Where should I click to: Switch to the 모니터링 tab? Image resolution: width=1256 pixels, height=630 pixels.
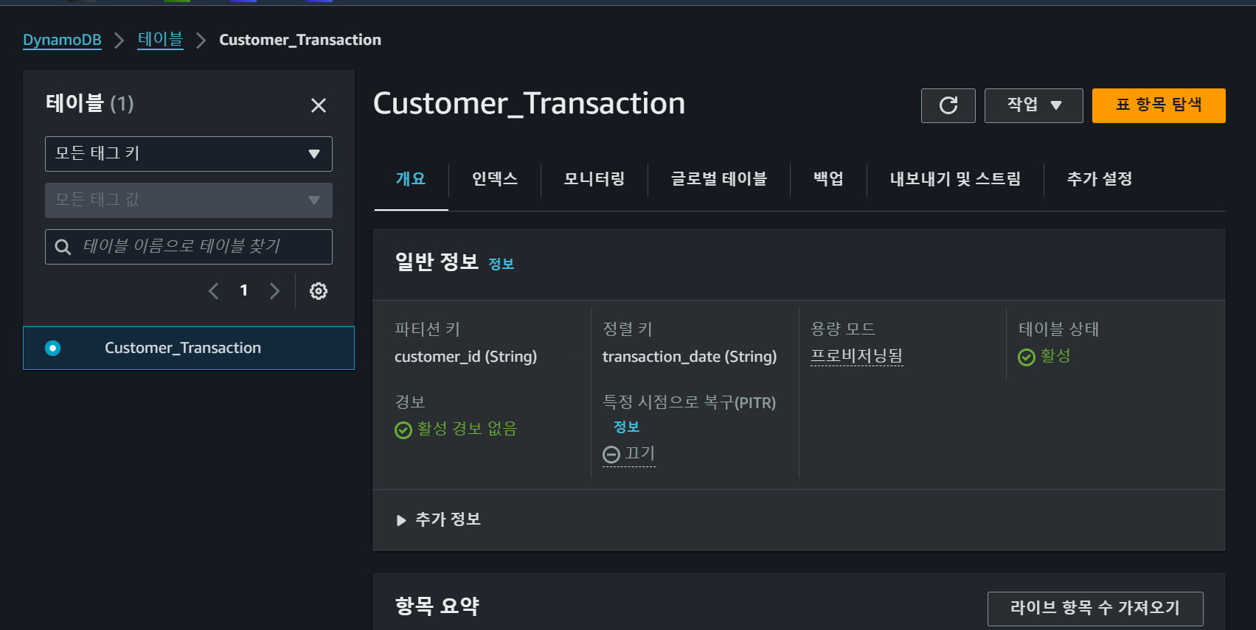[594, 179]
